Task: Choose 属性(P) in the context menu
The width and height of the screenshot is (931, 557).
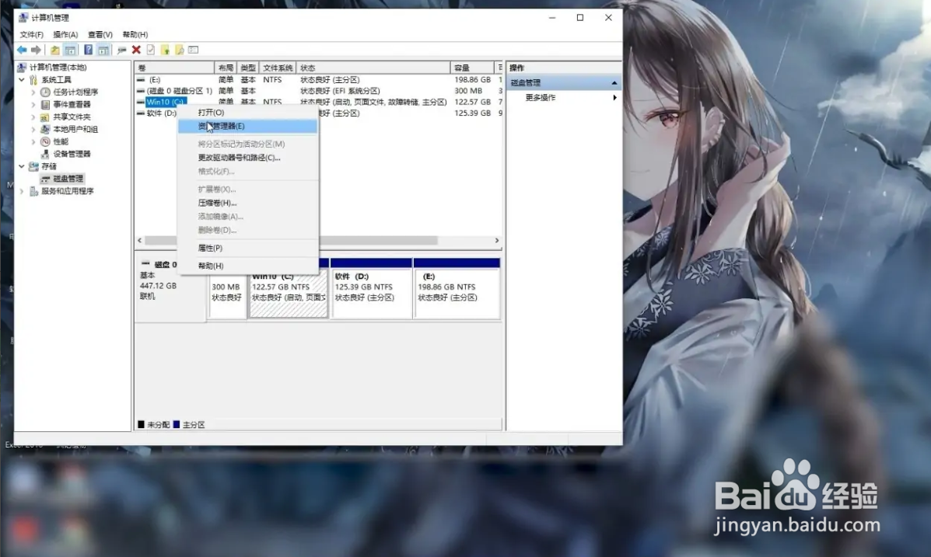Action: [x=248, y=248]
